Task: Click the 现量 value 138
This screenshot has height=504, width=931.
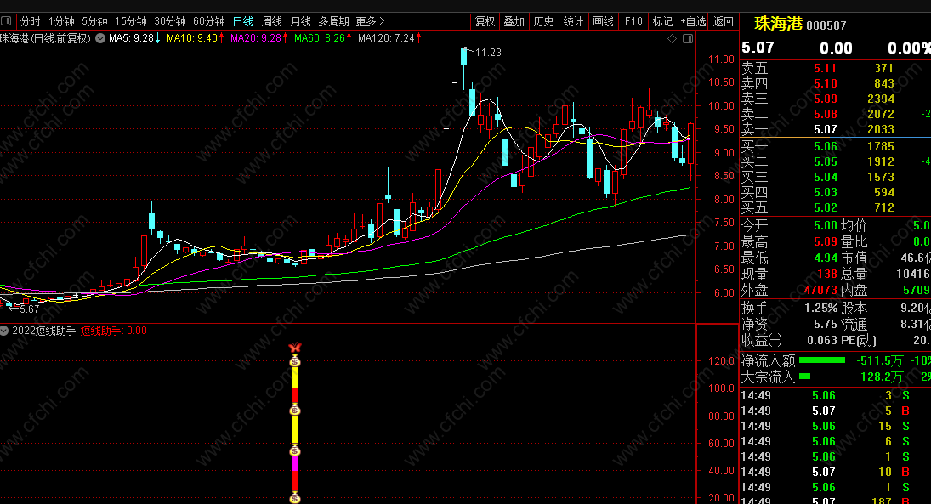Action: (x=827, y=275)
